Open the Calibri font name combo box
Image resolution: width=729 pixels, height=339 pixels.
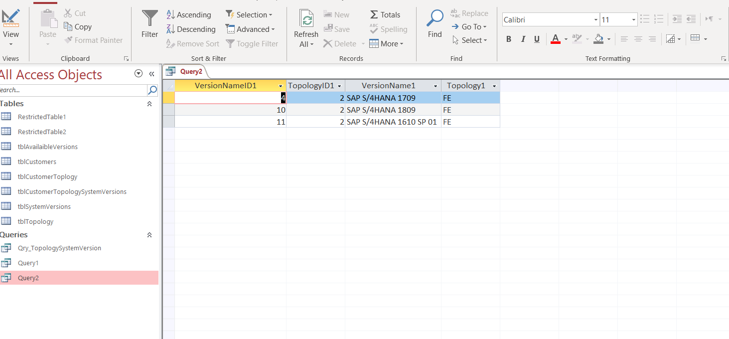point(551,20)
